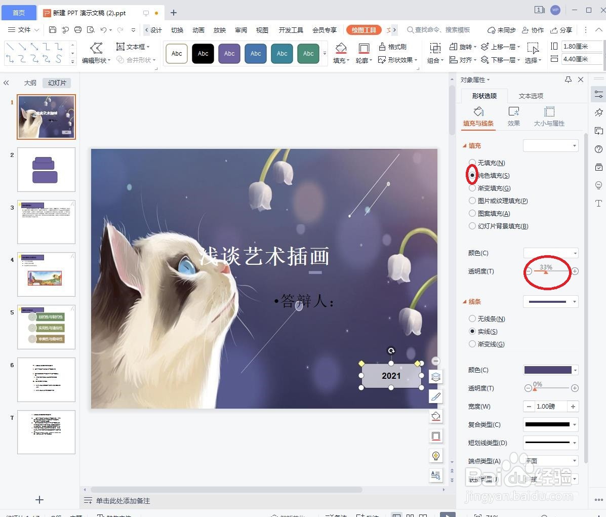This screenshot has width=606, height=517.
Task: Click 单击此处添加备注 to add notes
Action: (123, 501)
